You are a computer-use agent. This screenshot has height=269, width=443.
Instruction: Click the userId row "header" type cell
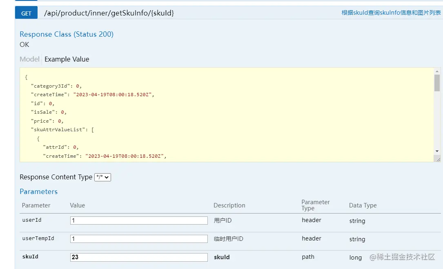[x=312, y=220]
